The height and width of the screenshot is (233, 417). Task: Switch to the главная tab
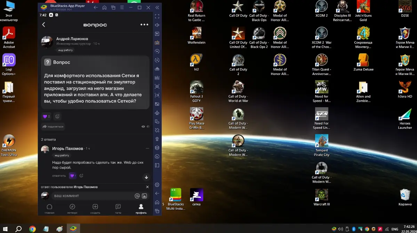[x=49, y=209]
